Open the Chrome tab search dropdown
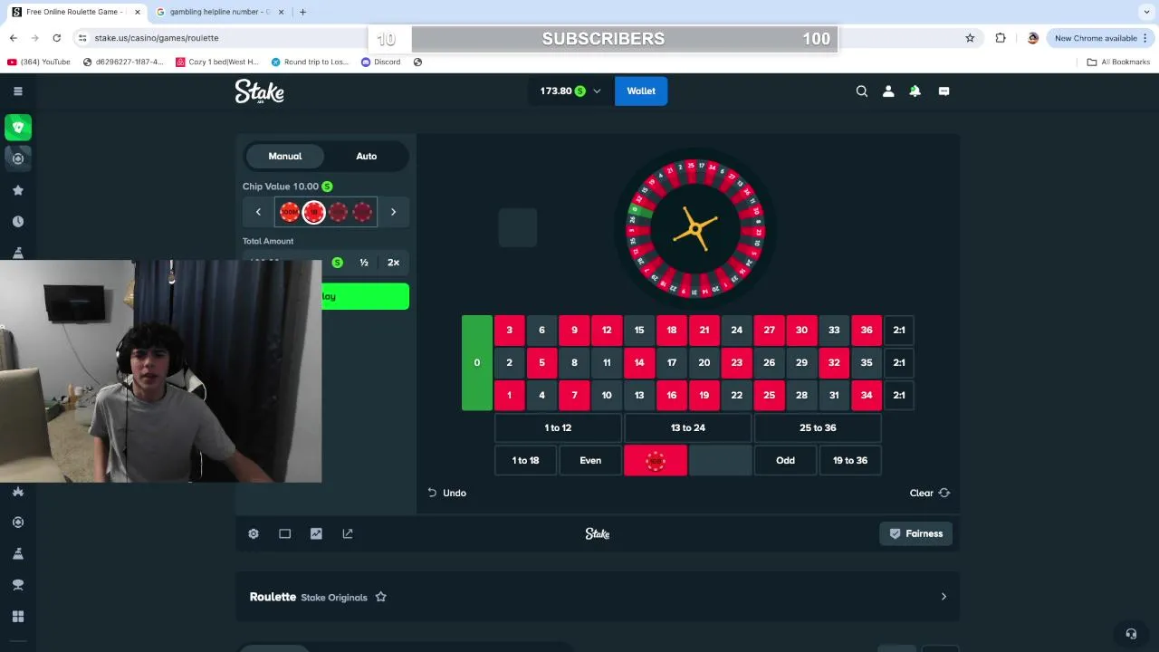The height and width of the screenshot is (652, 1159). 1146,12
